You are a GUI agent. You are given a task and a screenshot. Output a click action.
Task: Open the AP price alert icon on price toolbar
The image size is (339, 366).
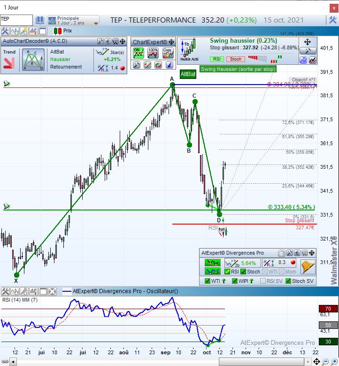point(33,31)
